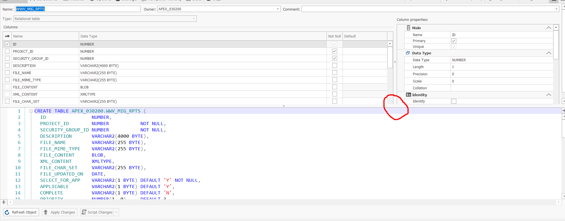Viewport: 565px width, 221px height.
Task: Click Refresh Object button
Action: [x=21, y=212]
